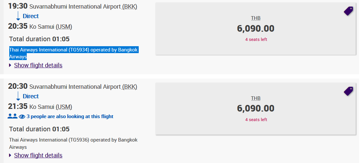Expand the TG5936 details disclosure triangle
The height and width of the screenshot is (163, 361).
10,155
